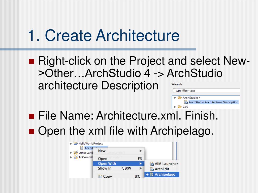258x193 pixels.
Task: Click the ArchEdit editor icon
Action: pyautogui.click(x=152, y=169)
